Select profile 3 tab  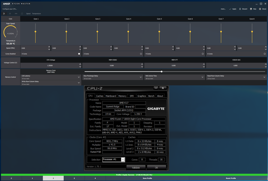(x=74, y=178)
